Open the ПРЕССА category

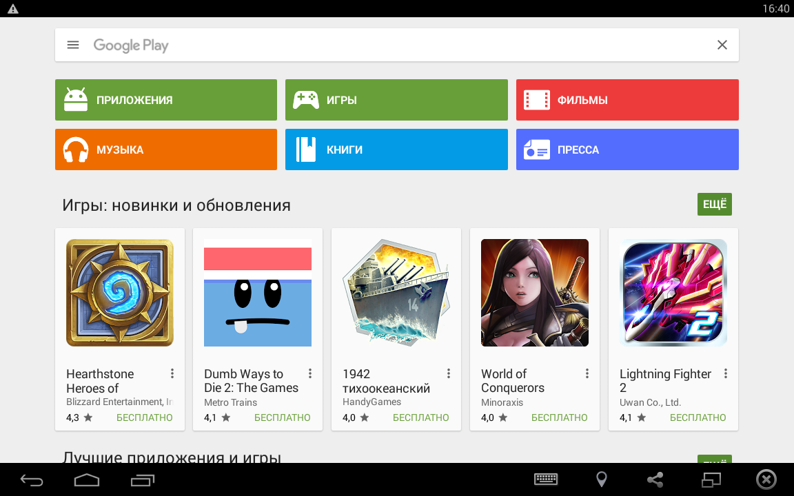627,149
